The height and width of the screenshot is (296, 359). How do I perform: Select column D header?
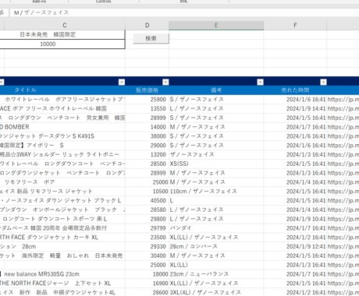[x=147, y=25]
